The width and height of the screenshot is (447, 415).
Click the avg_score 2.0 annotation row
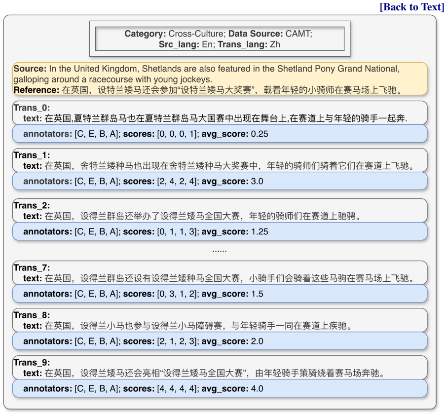coord(220,341)
